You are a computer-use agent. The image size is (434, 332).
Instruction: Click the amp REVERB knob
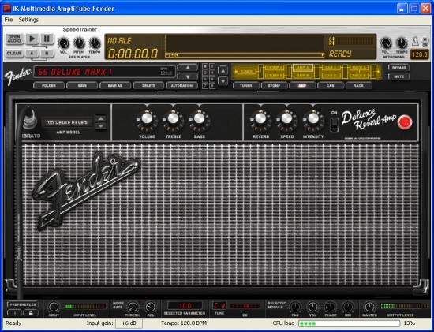[x=260, y=119]
